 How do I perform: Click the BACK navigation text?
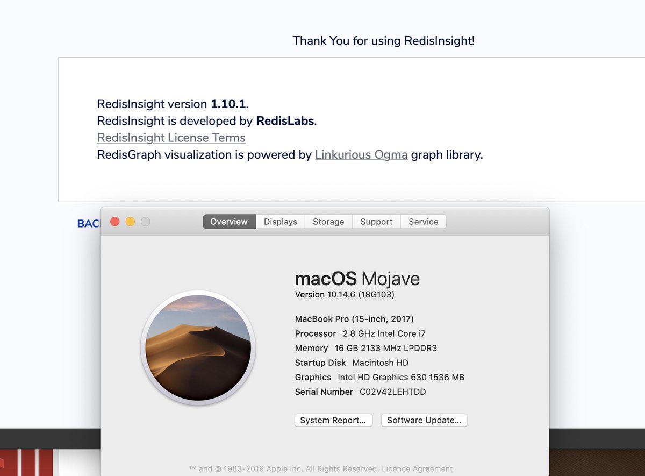coord(88,223)
